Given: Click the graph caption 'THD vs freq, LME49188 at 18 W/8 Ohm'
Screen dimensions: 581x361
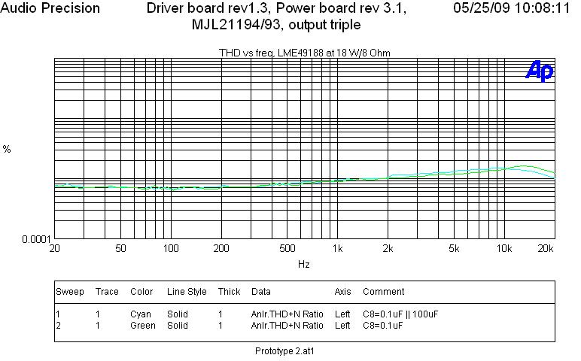Looking at the screenshot, I should (x=305, y=53).
